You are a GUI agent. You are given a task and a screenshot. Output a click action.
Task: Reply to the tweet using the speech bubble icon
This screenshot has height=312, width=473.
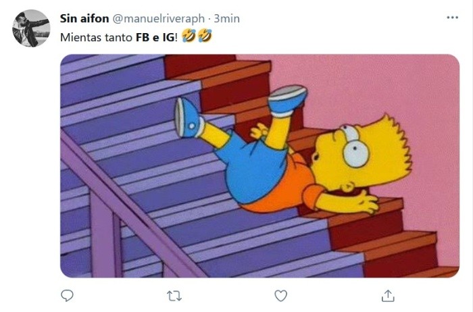67,295
